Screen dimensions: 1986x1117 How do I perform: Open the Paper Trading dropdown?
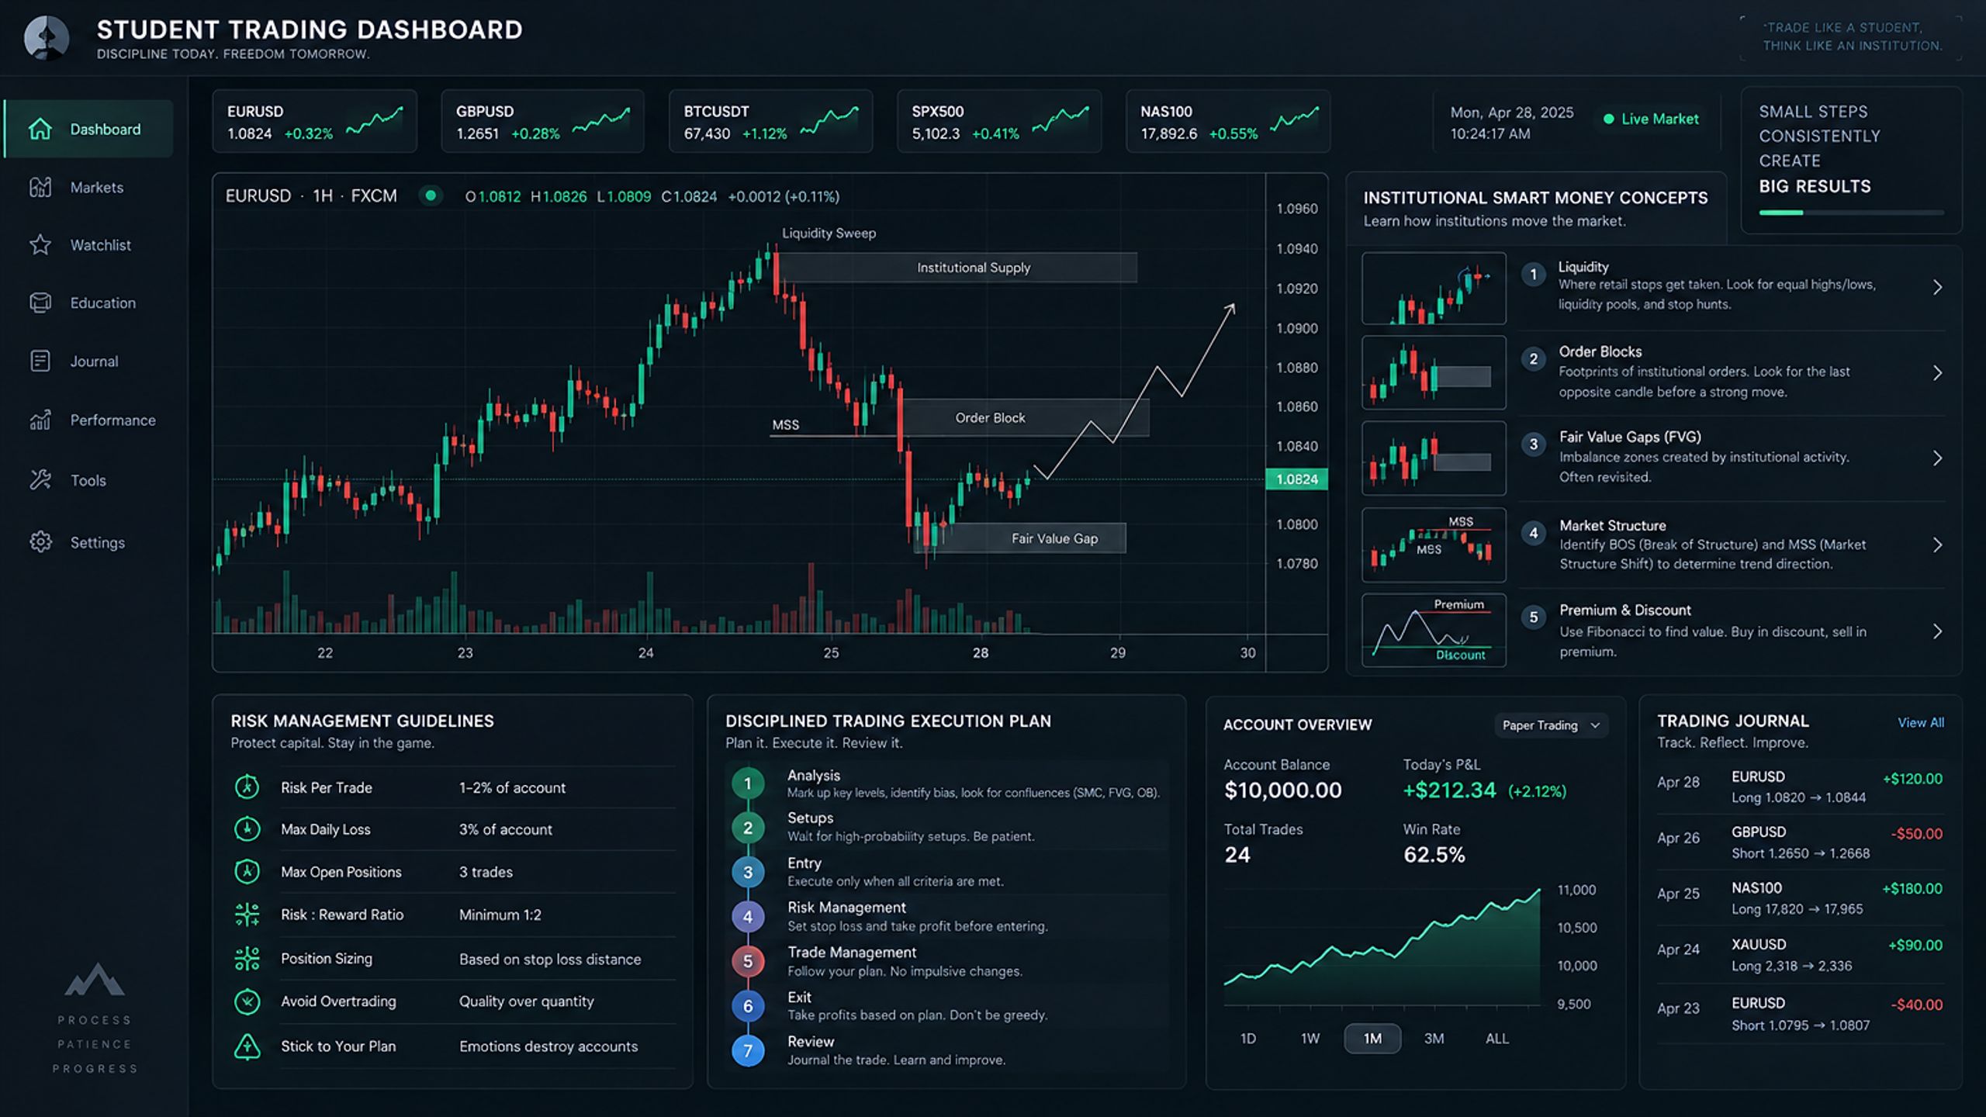coord(1551,725)
